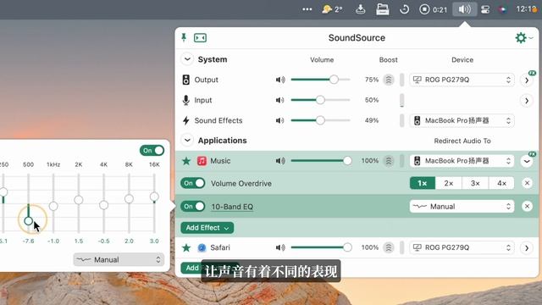Open Siri from the menu bar
The height and width of the screenshot is (305, 542).
(503, 9)
